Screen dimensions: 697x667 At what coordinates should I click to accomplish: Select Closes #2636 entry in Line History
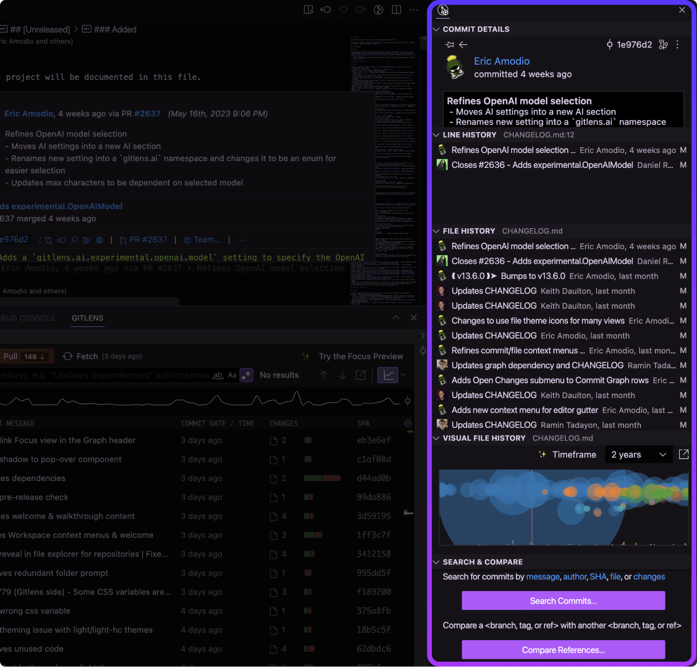tap(562, 165)
